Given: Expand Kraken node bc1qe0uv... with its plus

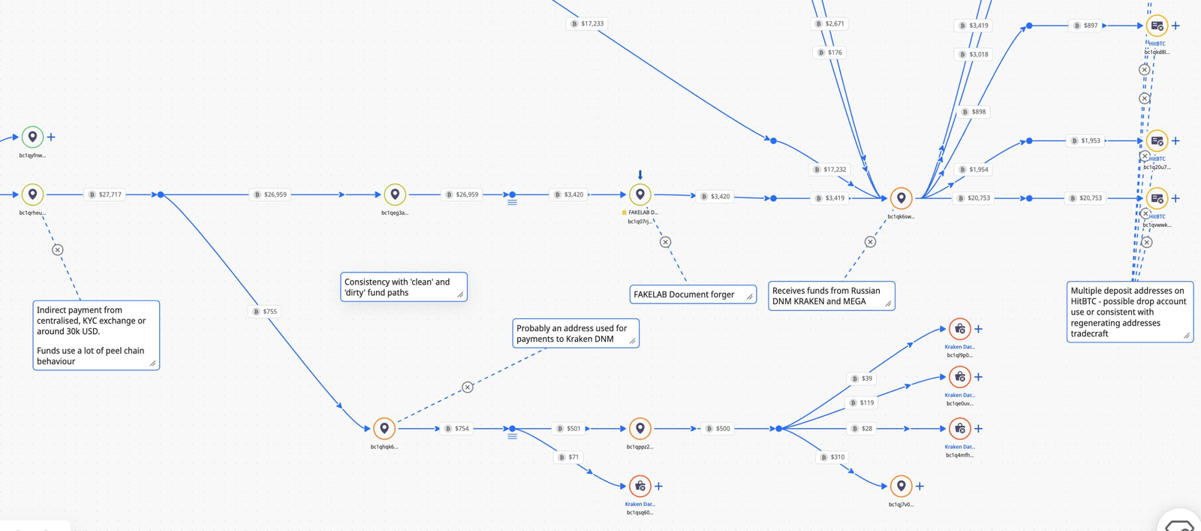Looking at the screenshot, I should (x=978, y=376).
